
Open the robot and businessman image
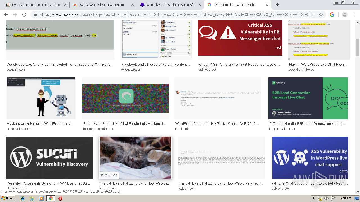click(41, 98)
